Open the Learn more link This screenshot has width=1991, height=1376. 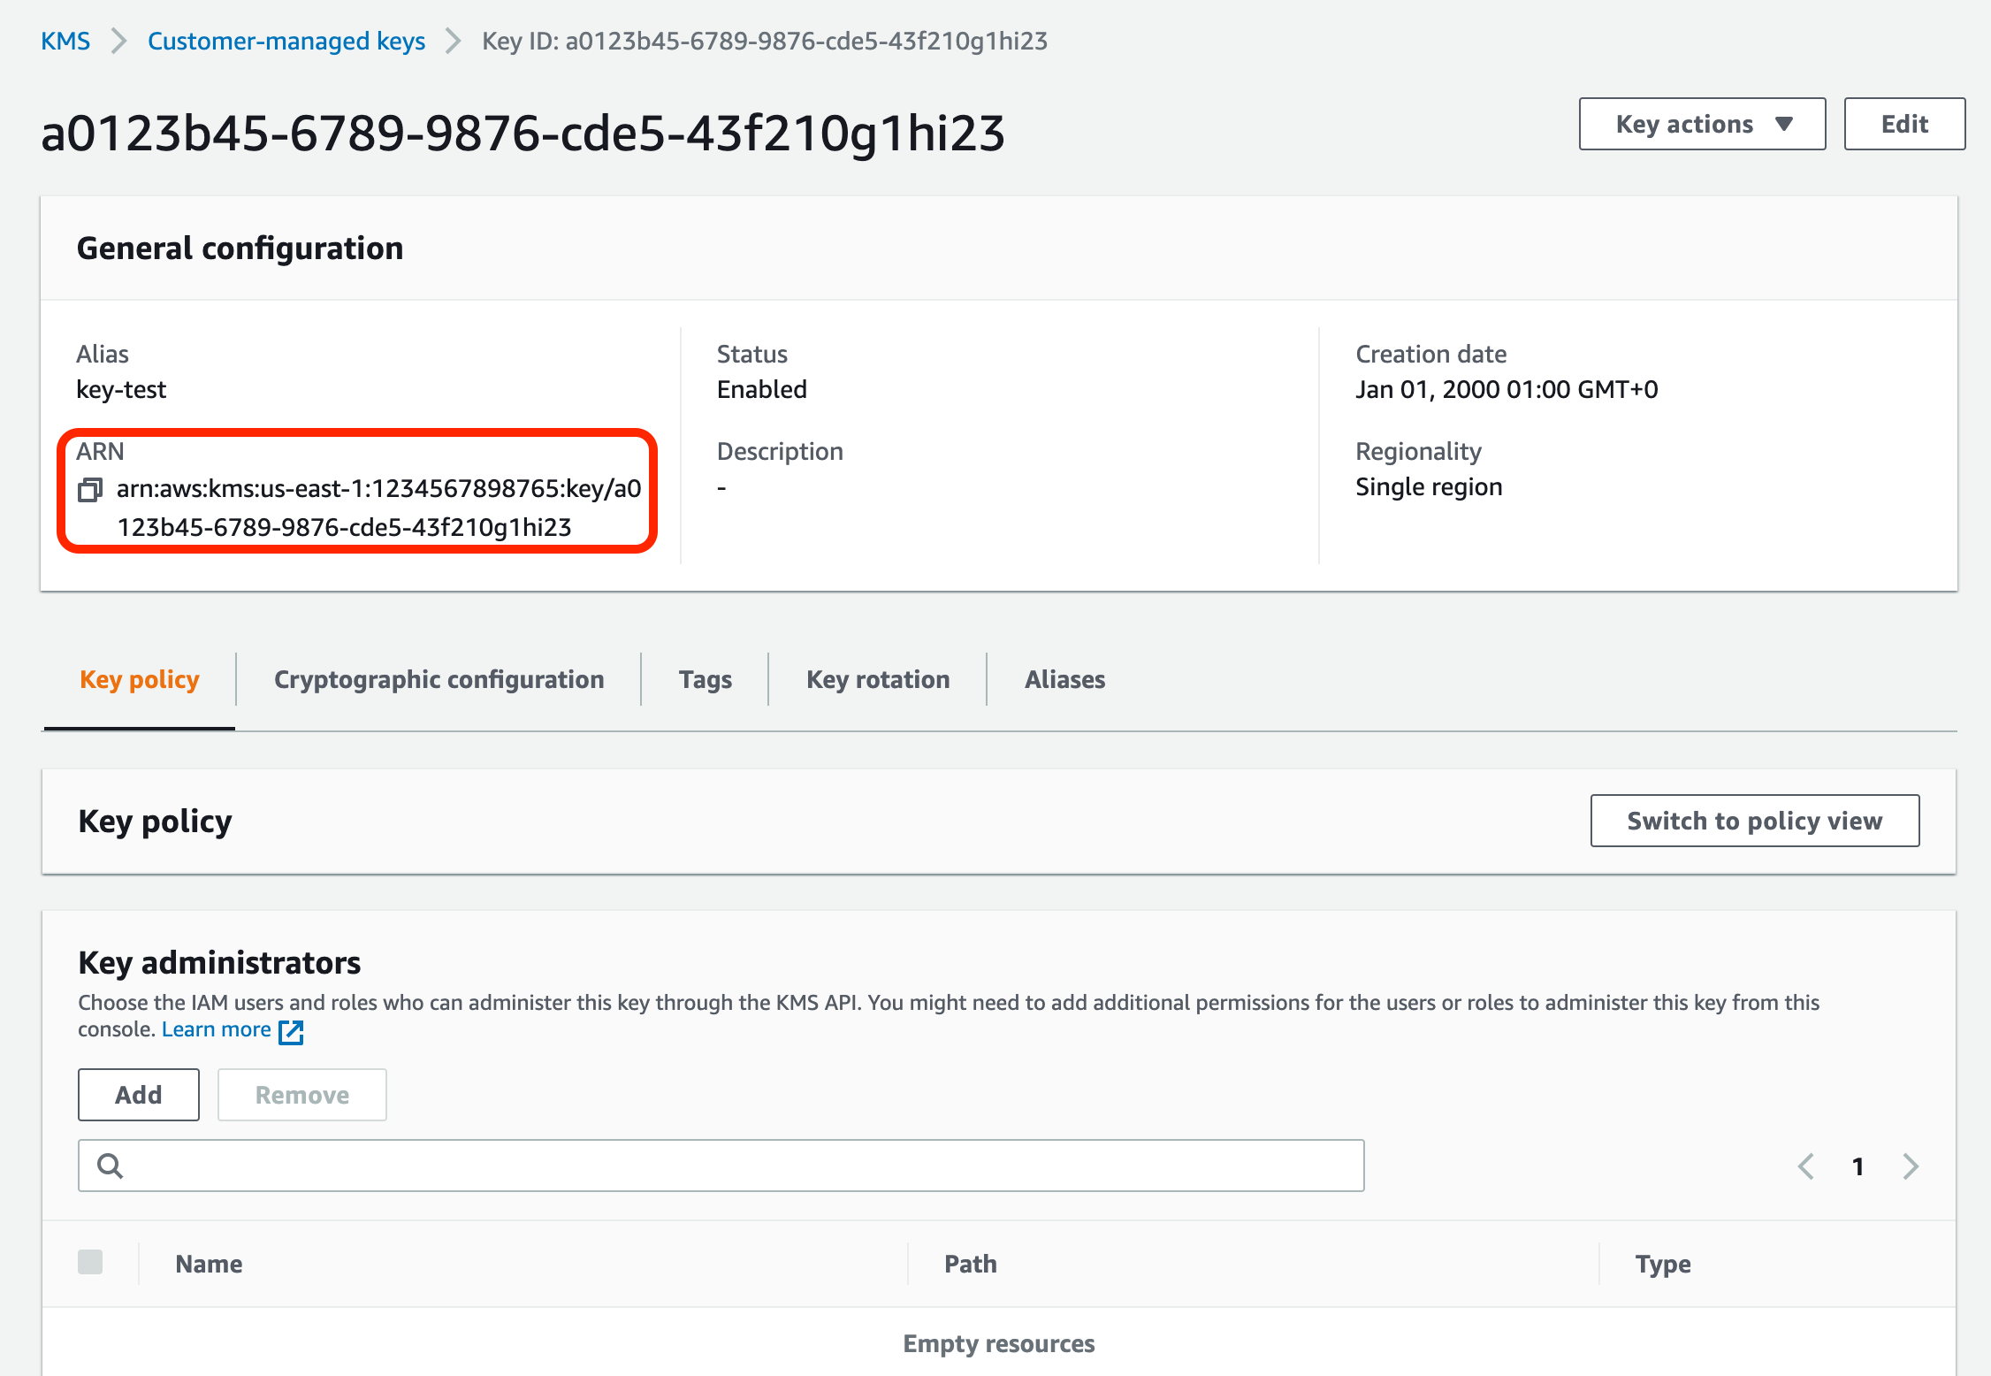tap(216, 1028)
